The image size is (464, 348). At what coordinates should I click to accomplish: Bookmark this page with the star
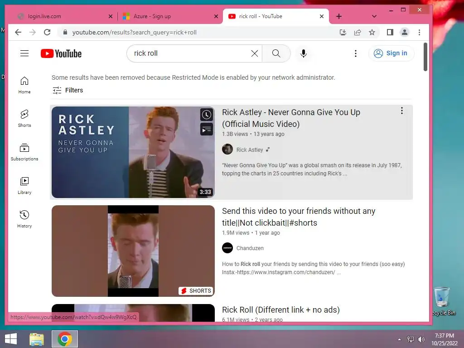(372, 32)
